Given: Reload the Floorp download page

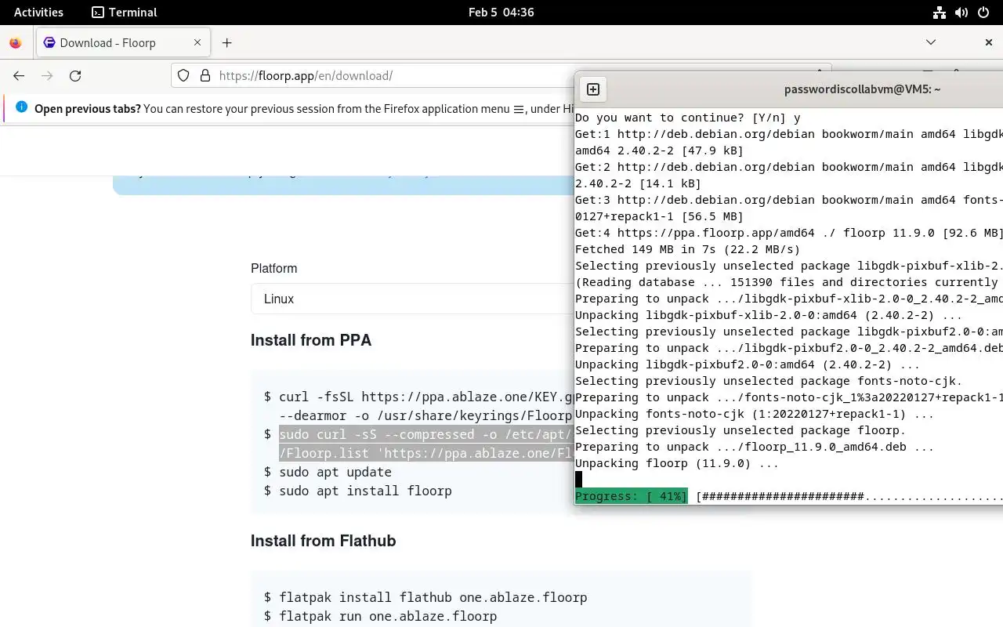Looking at the screenshot, I should click(x=75, y=76).
